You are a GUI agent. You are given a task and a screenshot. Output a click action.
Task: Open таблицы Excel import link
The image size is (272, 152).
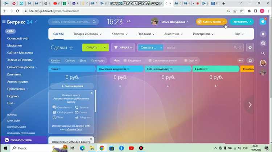click(x=74, y=129)
